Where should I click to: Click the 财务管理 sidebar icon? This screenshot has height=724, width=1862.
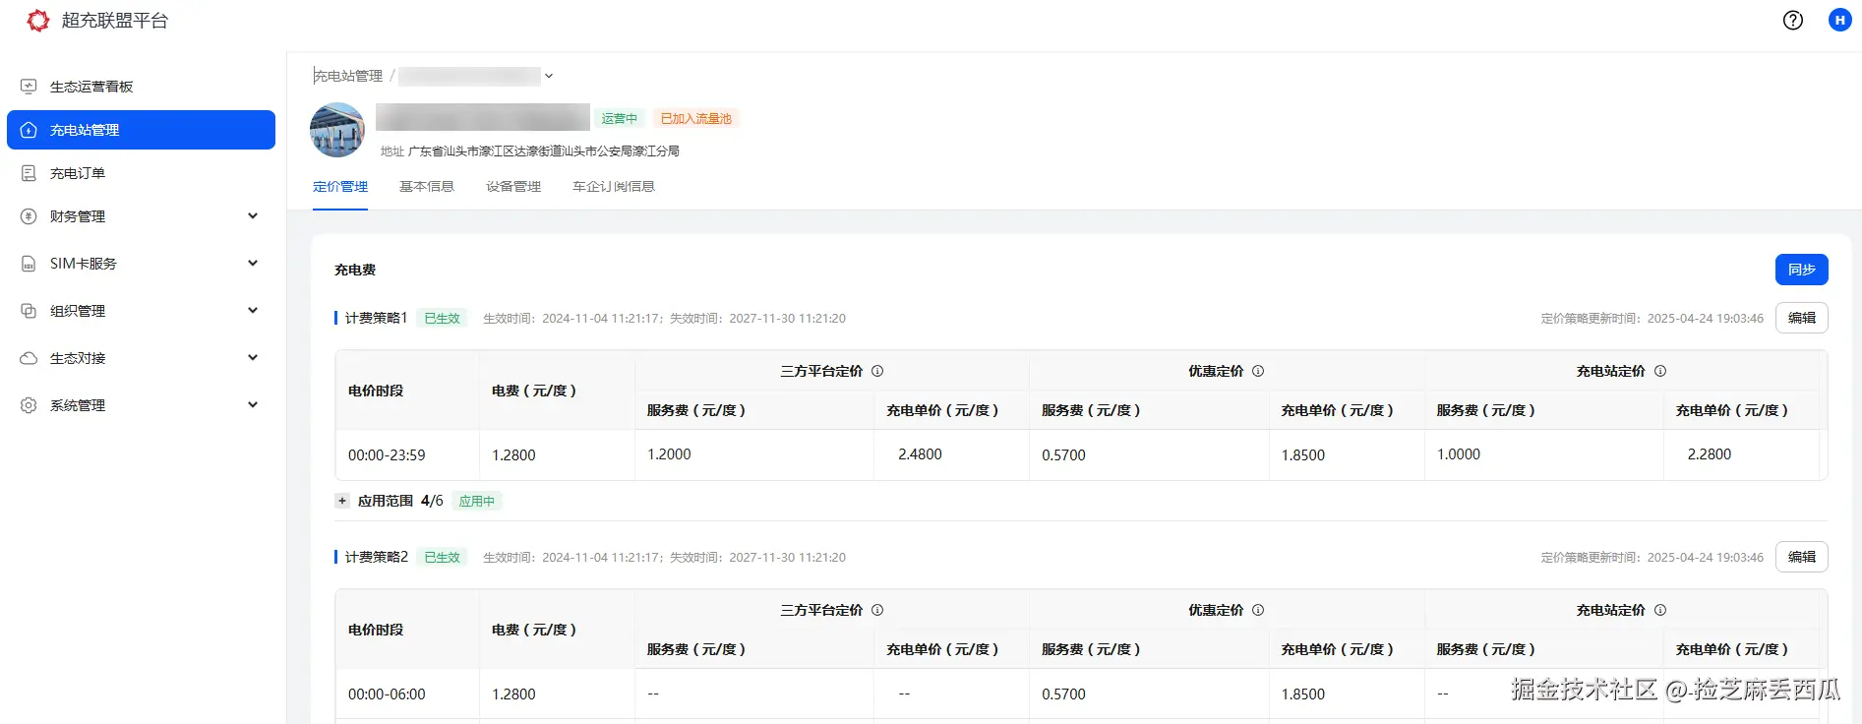point(29,216)
